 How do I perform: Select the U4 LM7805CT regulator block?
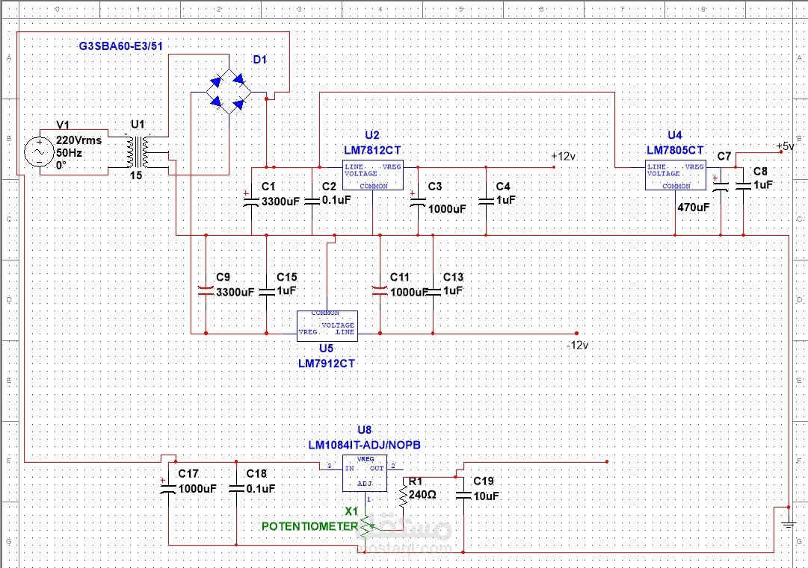tap(675, 175)
